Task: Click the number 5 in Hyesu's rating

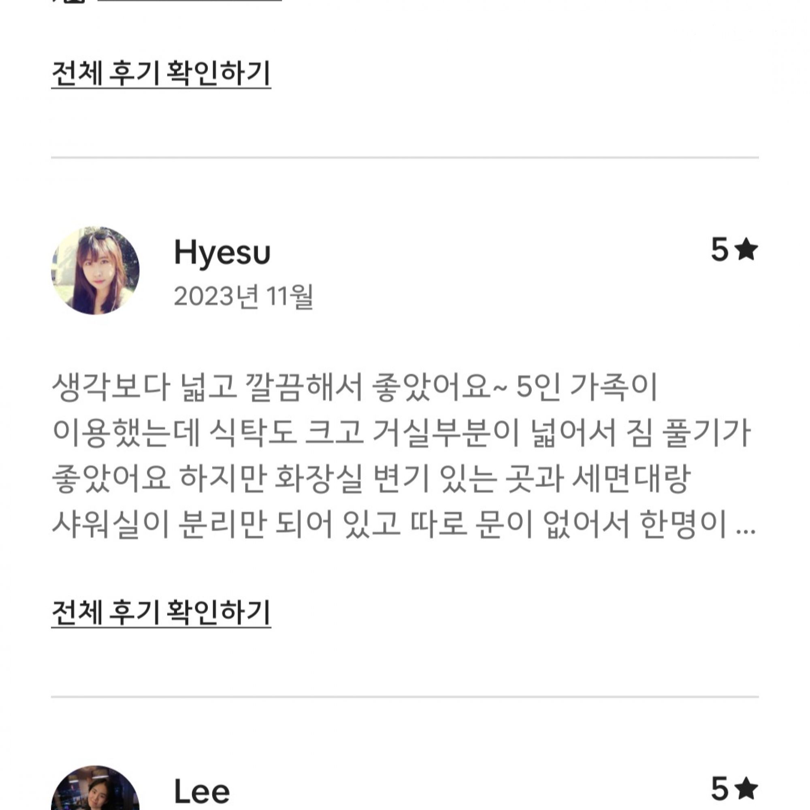Action: click(719, 250)
